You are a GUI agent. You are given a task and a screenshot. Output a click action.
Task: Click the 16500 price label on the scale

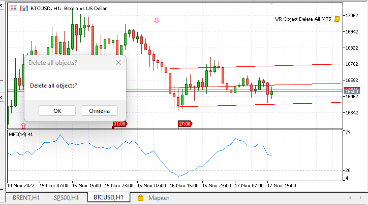click(352, 90)
